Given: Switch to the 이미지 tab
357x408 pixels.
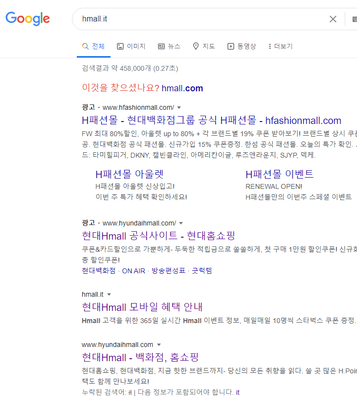Looking at the screenshot, I should point(131,46).
